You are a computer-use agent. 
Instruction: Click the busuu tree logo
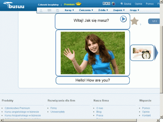pyautogui.click(x=14, y=5)
